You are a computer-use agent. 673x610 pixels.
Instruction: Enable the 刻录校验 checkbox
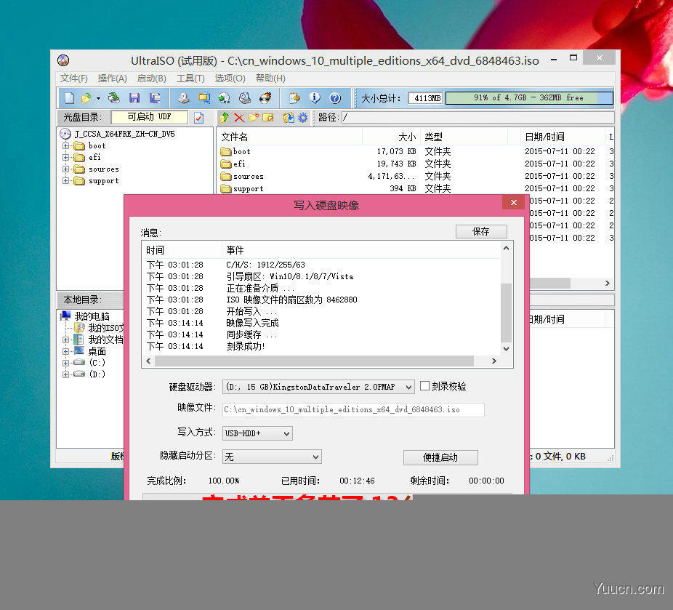coord(424,386)
